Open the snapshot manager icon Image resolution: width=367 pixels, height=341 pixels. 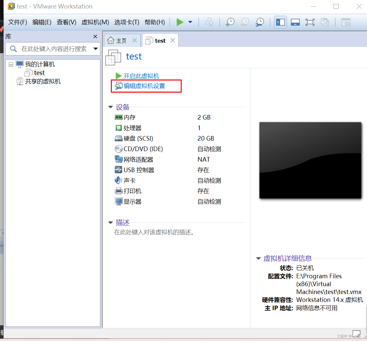260,22
